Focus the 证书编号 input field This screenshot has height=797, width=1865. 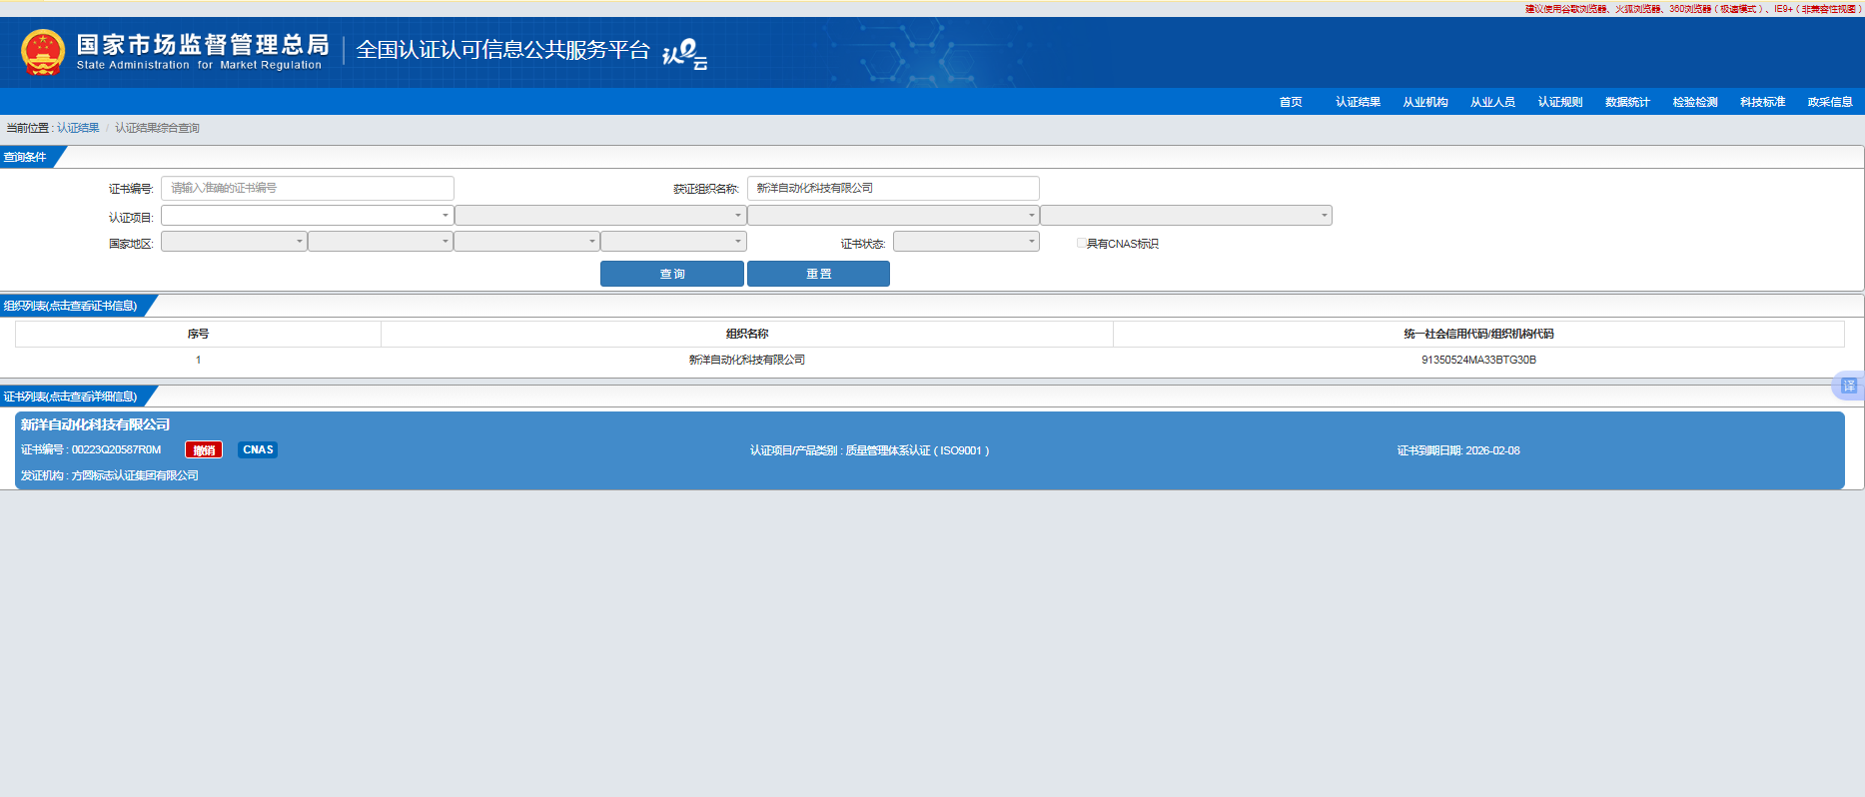pos(308,188)
